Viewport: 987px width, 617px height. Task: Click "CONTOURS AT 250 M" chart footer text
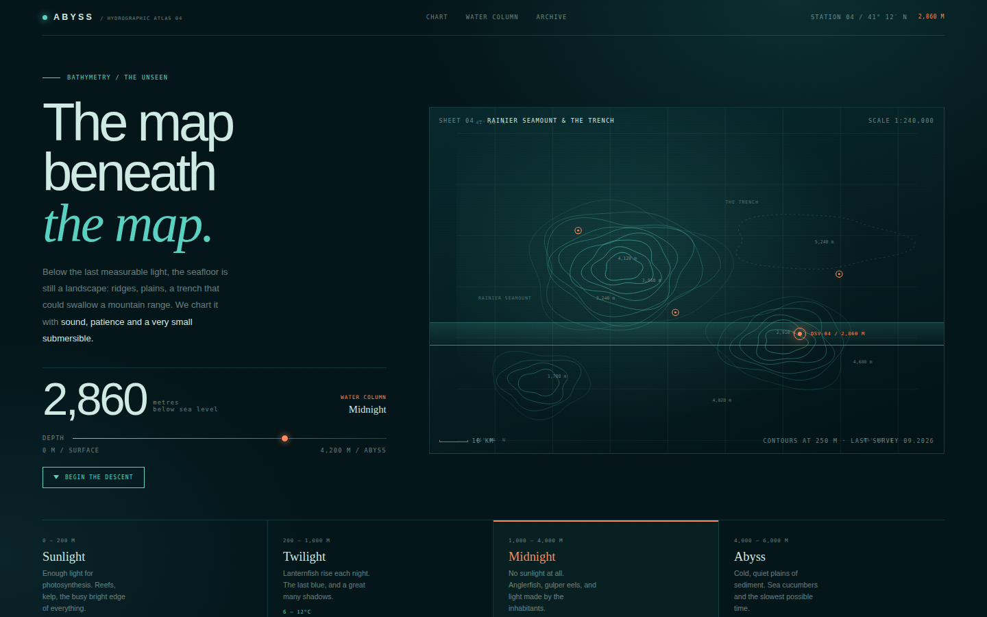[800, 441]
